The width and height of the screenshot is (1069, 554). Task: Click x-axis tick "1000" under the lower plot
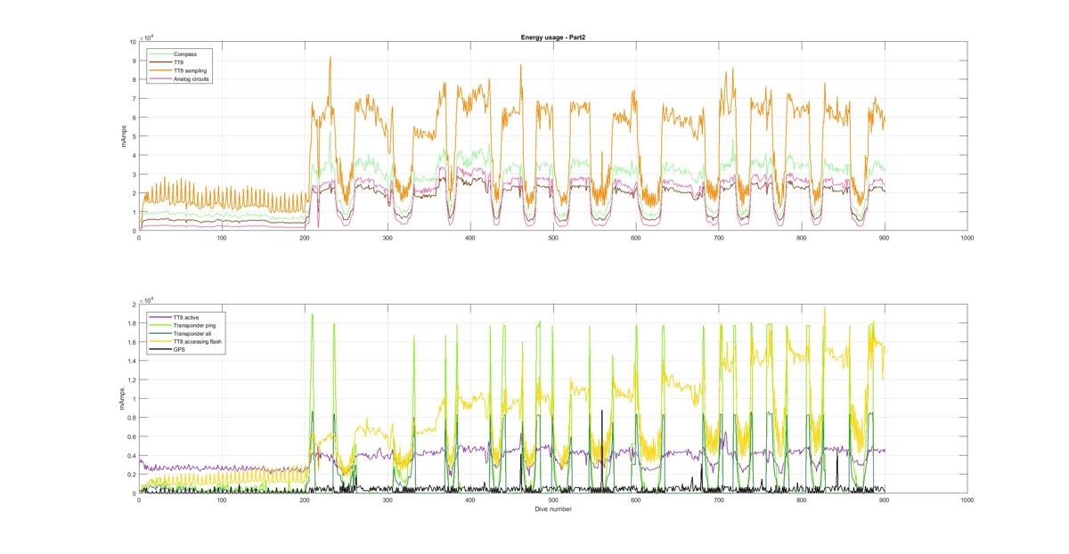tap(967, 501)
